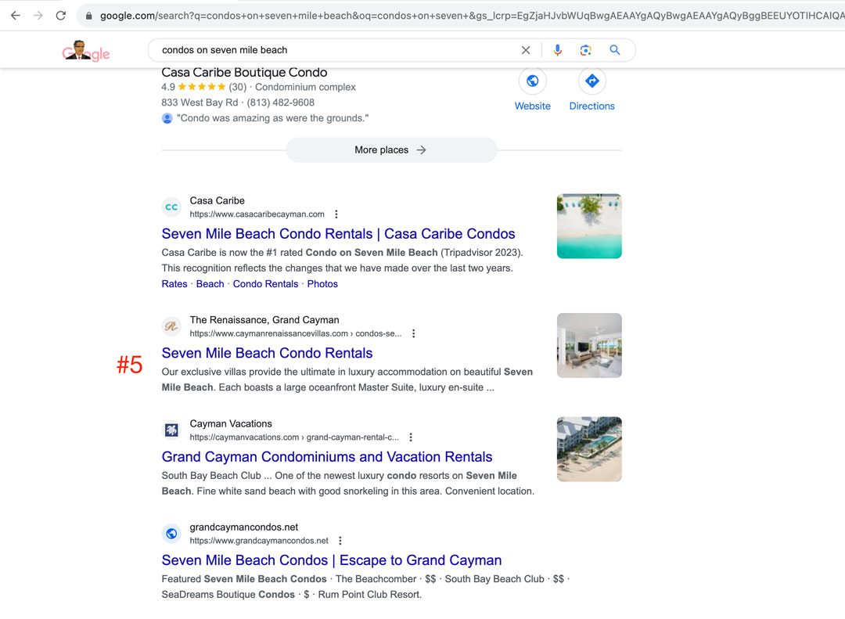Click the review quote 'Condo was amazing'
845x619 pixels.
point(273,118)
